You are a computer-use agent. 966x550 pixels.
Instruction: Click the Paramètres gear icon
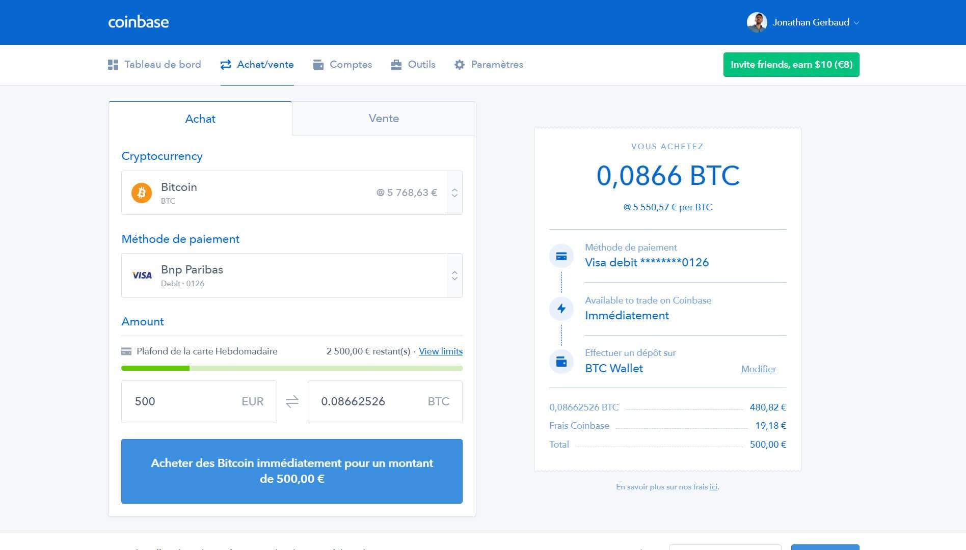460,65
